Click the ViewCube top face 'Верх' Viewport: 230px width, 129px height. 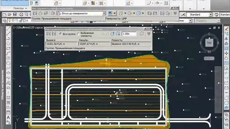pos(209,43)
